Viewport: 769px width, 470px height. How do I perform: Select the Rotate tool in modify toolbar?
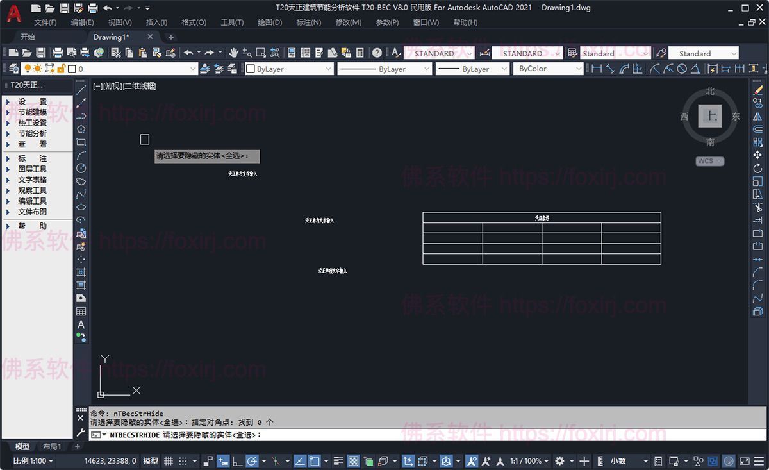(x=757, y=168)
